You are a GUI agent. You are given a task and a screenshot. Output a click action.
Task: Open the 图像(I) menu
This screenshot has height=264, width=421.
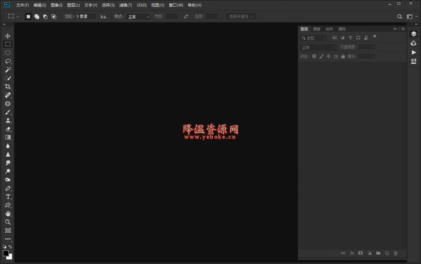click(57, 5)
